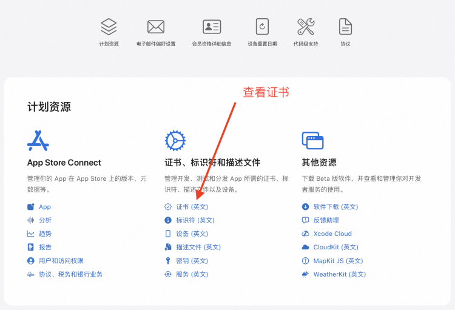Image resolution: width=455 pixels, height=310 pixels.
Task: Click the signature icon beside 协议、税务和银行业务
Action: pyautogui.click(x=31, y=274)
